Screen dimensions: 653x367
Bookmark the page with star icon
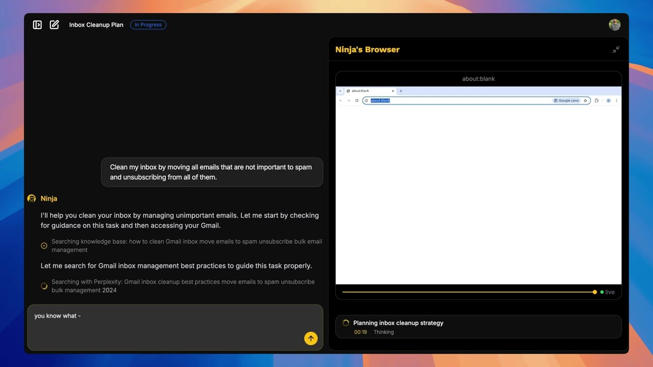pos(586,100)
